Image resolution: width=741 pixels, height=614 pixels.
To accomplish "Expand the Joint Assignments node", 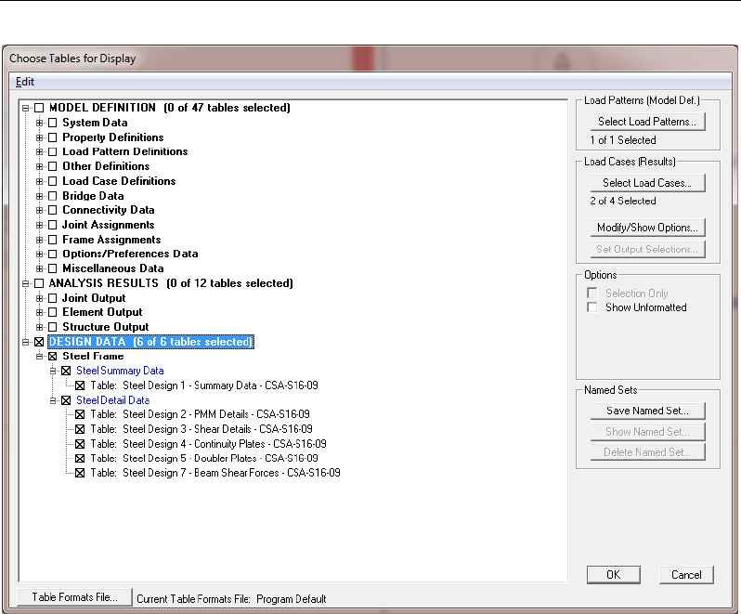I will pos(39,225).
